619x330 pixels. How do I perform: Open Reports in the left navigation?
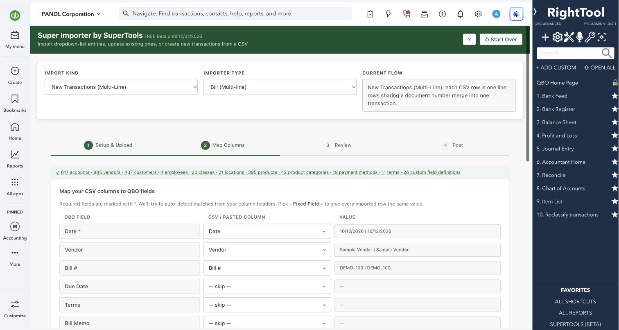coord(15,159)
